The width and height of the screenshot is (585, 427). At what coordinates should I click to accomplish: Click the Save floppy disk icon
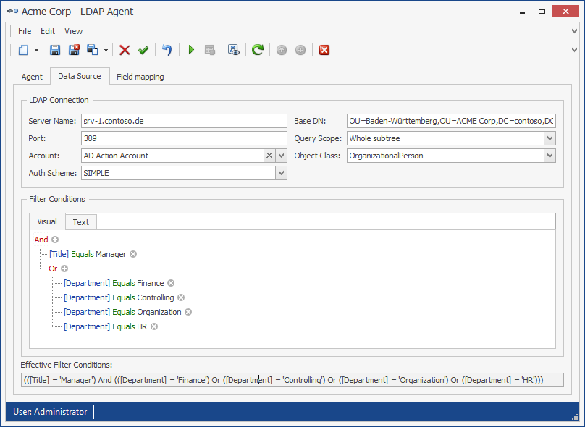coord(55,50)
